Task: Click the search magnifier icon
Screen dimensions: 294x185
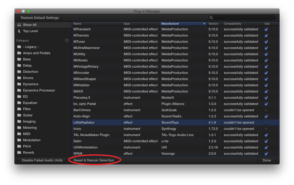Action: (211, 18)
